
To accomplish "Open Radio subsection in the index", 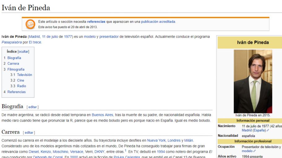I will pos(21,86).
